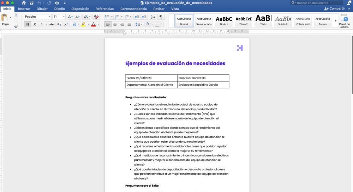
Task: Click the clear formatting eraser icon
Action: 96,17
